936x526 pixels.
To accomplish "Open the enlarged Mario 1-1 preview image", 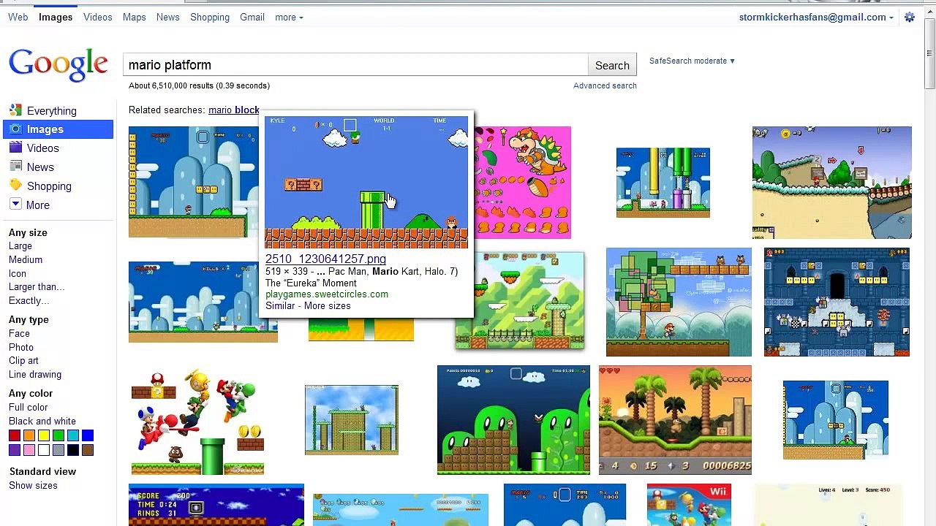I will (x=366, y=182).
